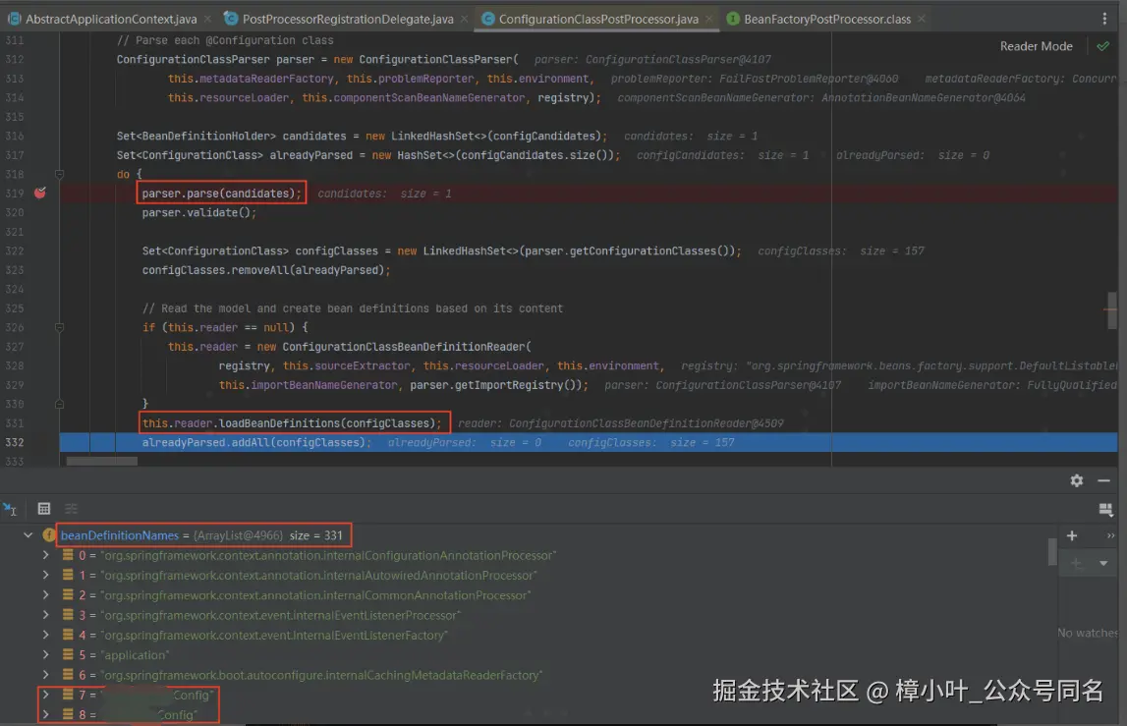Viewport: 1127px width, 726px height.
Task: Expand element 2 internalCommonAnnotationProcessor
Action: 46,595
